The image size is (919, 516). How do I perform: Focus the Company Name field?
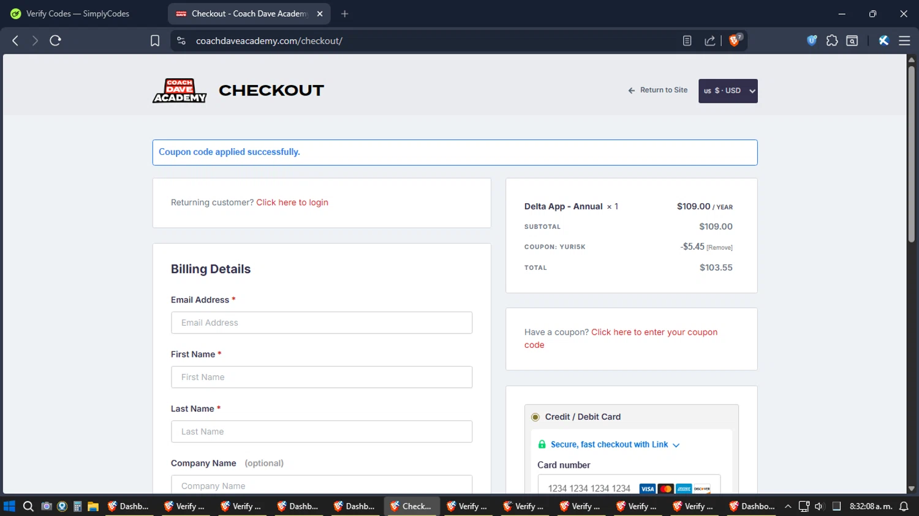click(x=322, y=485)
